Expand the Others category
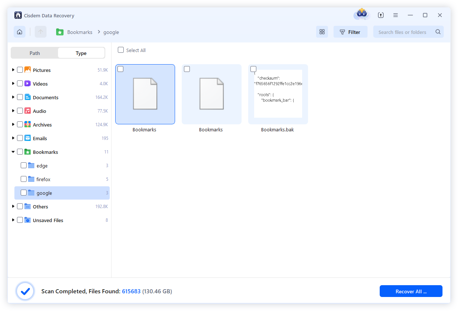 tap(14, 206)
